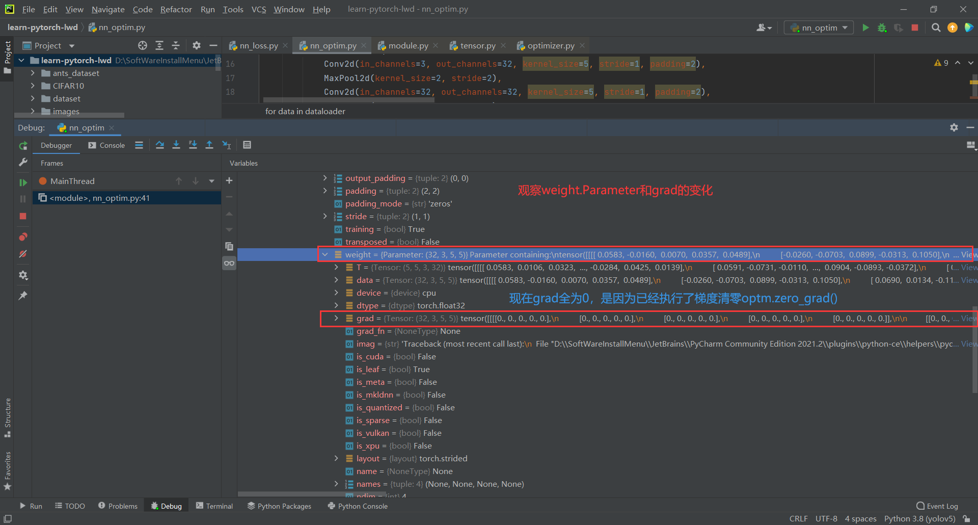The width and height of the screenshot is (978, 525).
Task: Select frame <module>, nn_optim.py:41
Action: [x=127, y=198]
